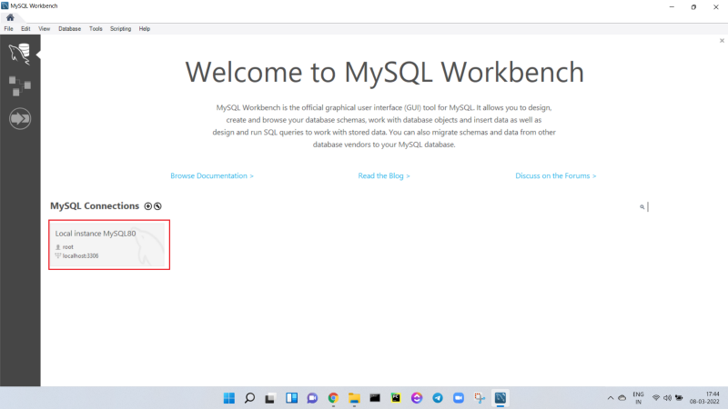Maximize the MySQL Workbench window
This screenshot has height=409, width=728.
tap(693, 7)
